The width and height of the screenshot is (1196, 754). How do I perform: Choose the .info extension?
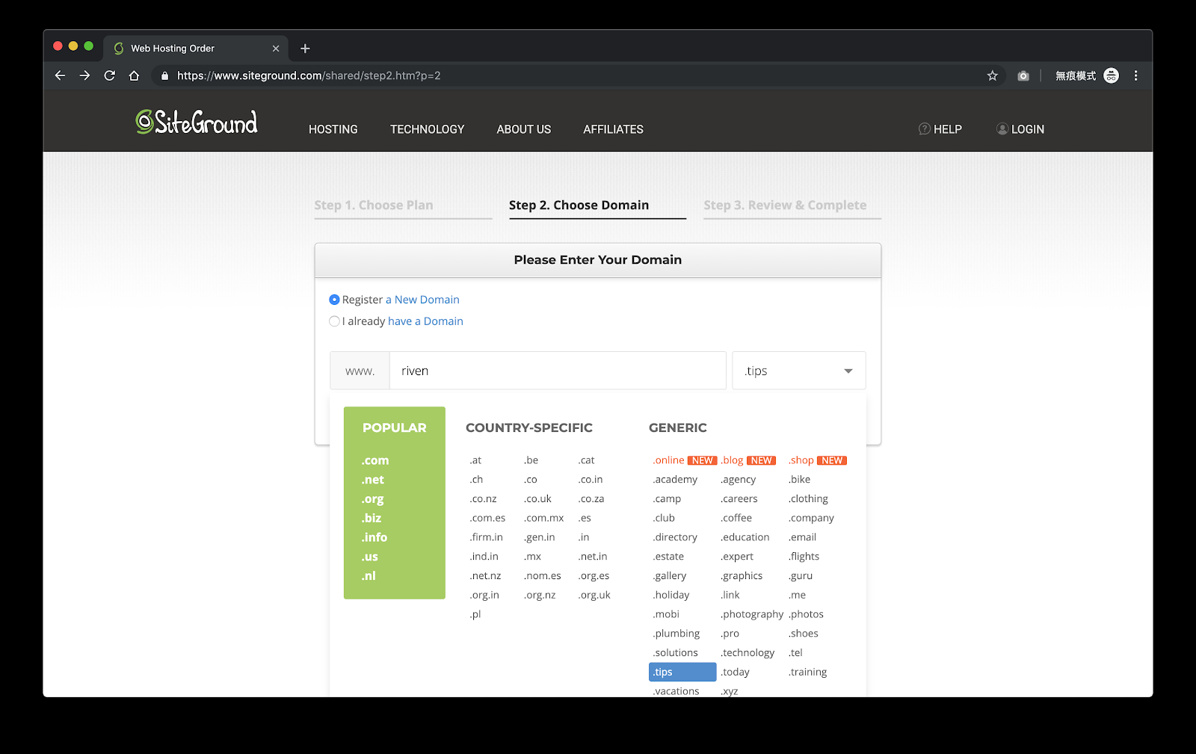pos(374,537)
